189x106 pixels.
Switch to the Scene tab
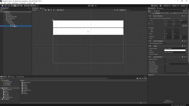pos(35,8)
